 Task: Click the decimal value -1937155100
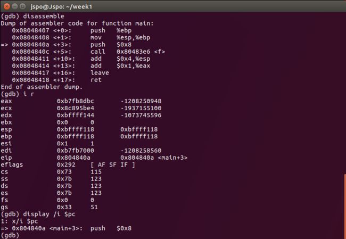(141, 108)
